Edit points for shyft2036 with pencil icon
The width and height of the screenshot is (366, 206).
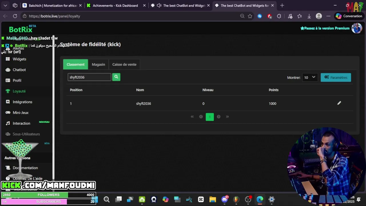(339, 103)
